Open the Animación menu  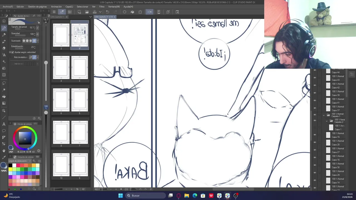[x=56, y=7]
